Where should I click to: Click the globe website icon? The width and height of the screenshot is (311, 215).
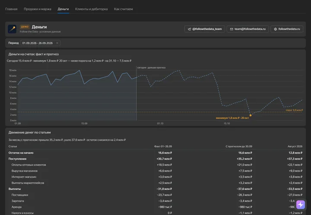point(275,29)
